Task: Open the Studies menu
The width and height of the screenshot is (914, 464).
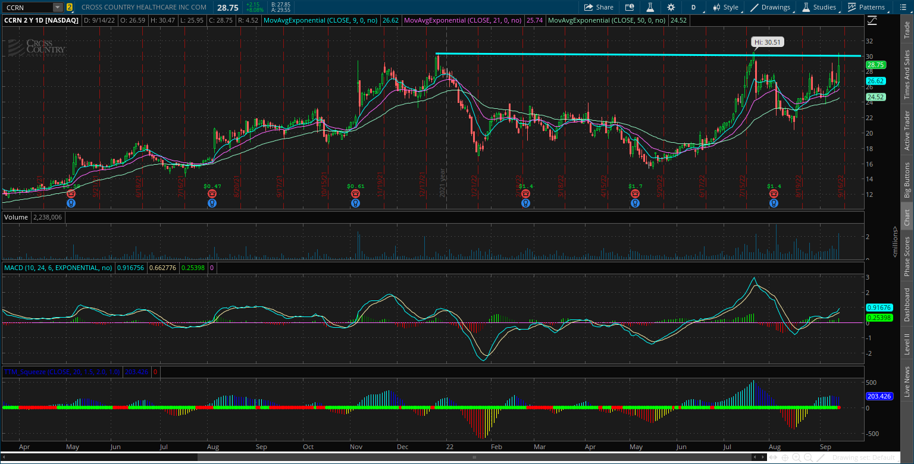Action: [x=819, y=7]
